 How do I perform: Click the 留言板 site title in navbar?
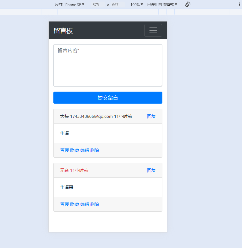pos(63,31)
